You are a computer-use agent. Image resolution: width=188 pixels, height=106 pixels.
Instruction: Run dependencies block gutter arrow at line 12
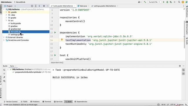(55, 33)
